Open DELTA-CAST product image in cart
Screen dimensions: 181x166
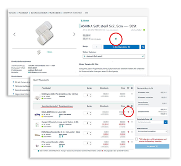37,115
